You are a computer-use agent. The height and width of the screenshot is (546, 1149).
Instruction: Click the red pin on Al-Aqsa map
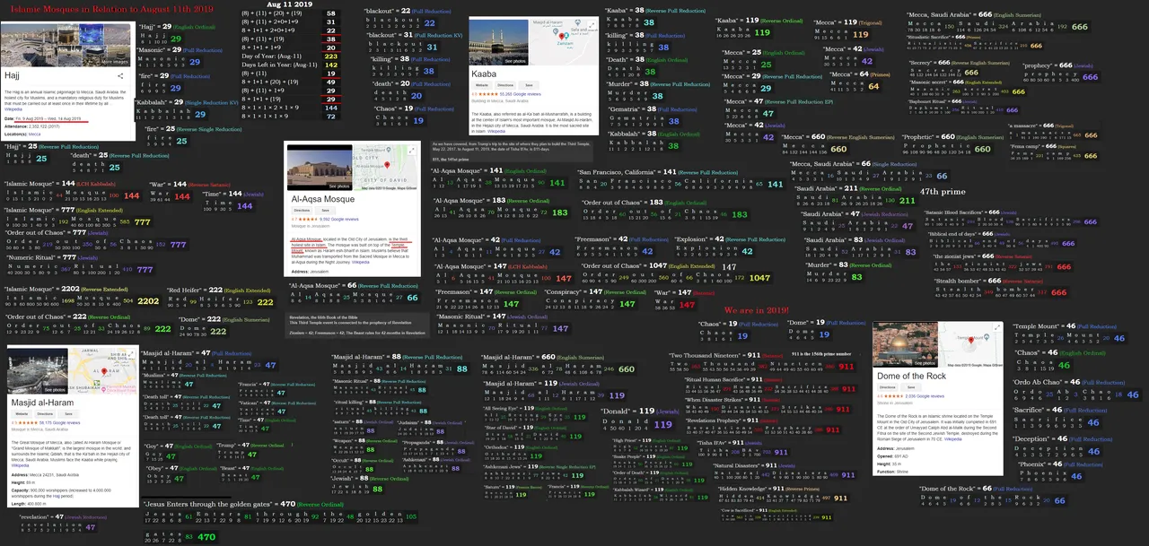pyautogui.click(x=387, y=165)
